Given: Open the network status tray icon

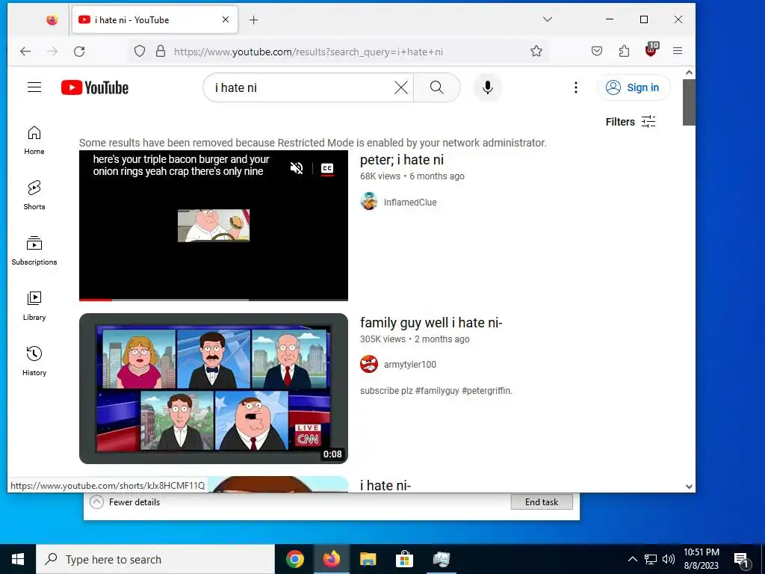Looking at the screenshot, I should pyautogui.click(x=651, y=559).
